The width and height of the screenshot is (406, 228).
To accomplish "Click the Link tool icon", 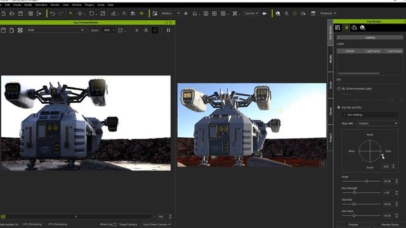I will pos(114,13).
